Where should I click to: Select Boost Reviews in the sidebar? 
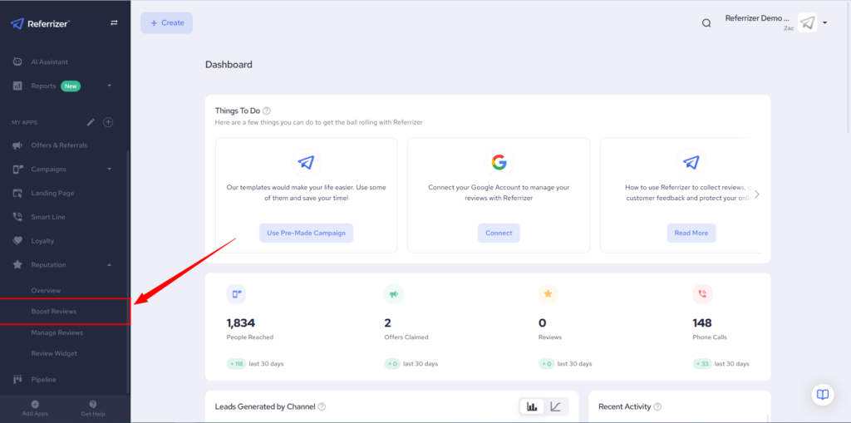[x=54, y=312]
